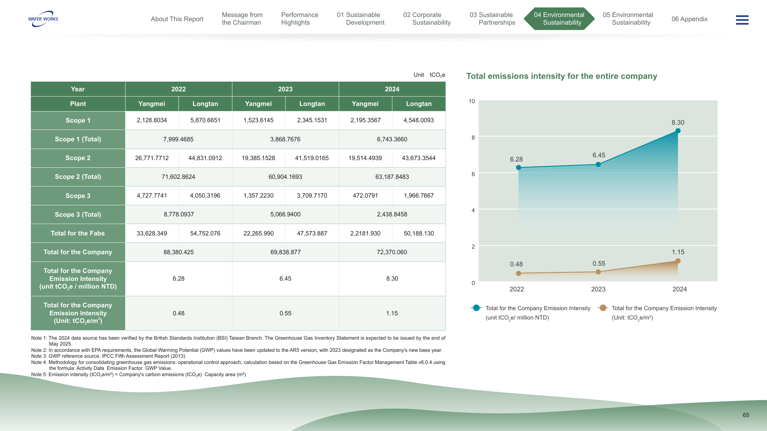This screenshot has width=767, height=431.
Task: Go to Message from the Chairman
Action: (x=242, y=19)
